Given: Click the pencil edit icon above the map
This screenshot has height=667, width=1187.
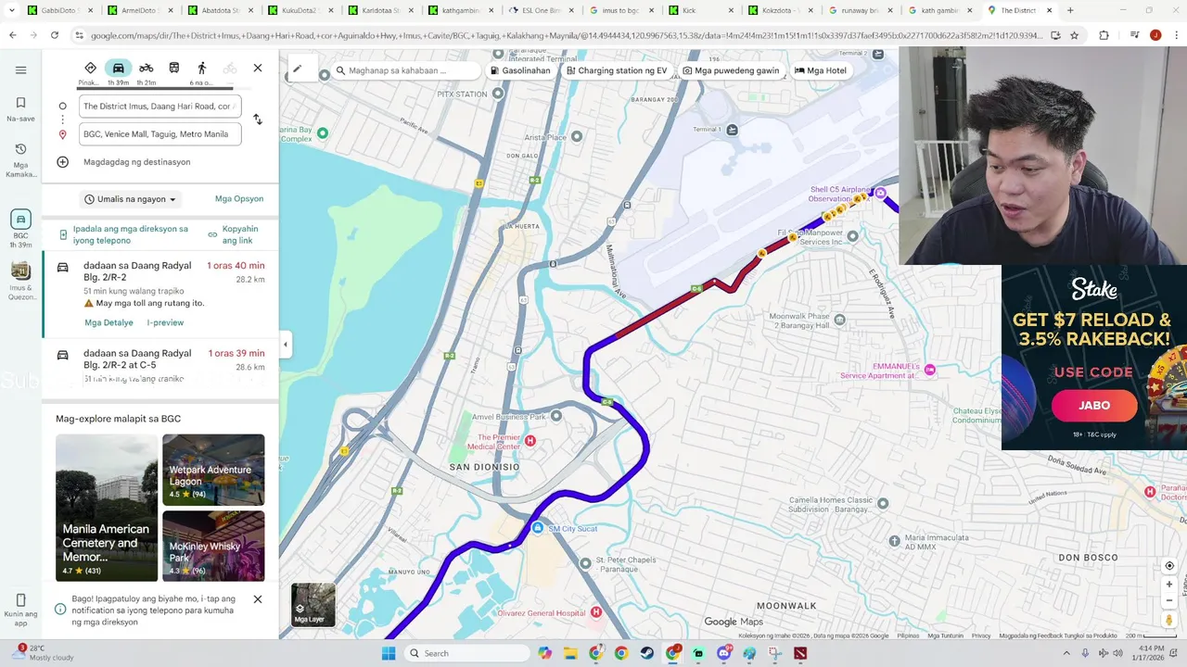Looking at the screenshot, I should pos(297,69).
